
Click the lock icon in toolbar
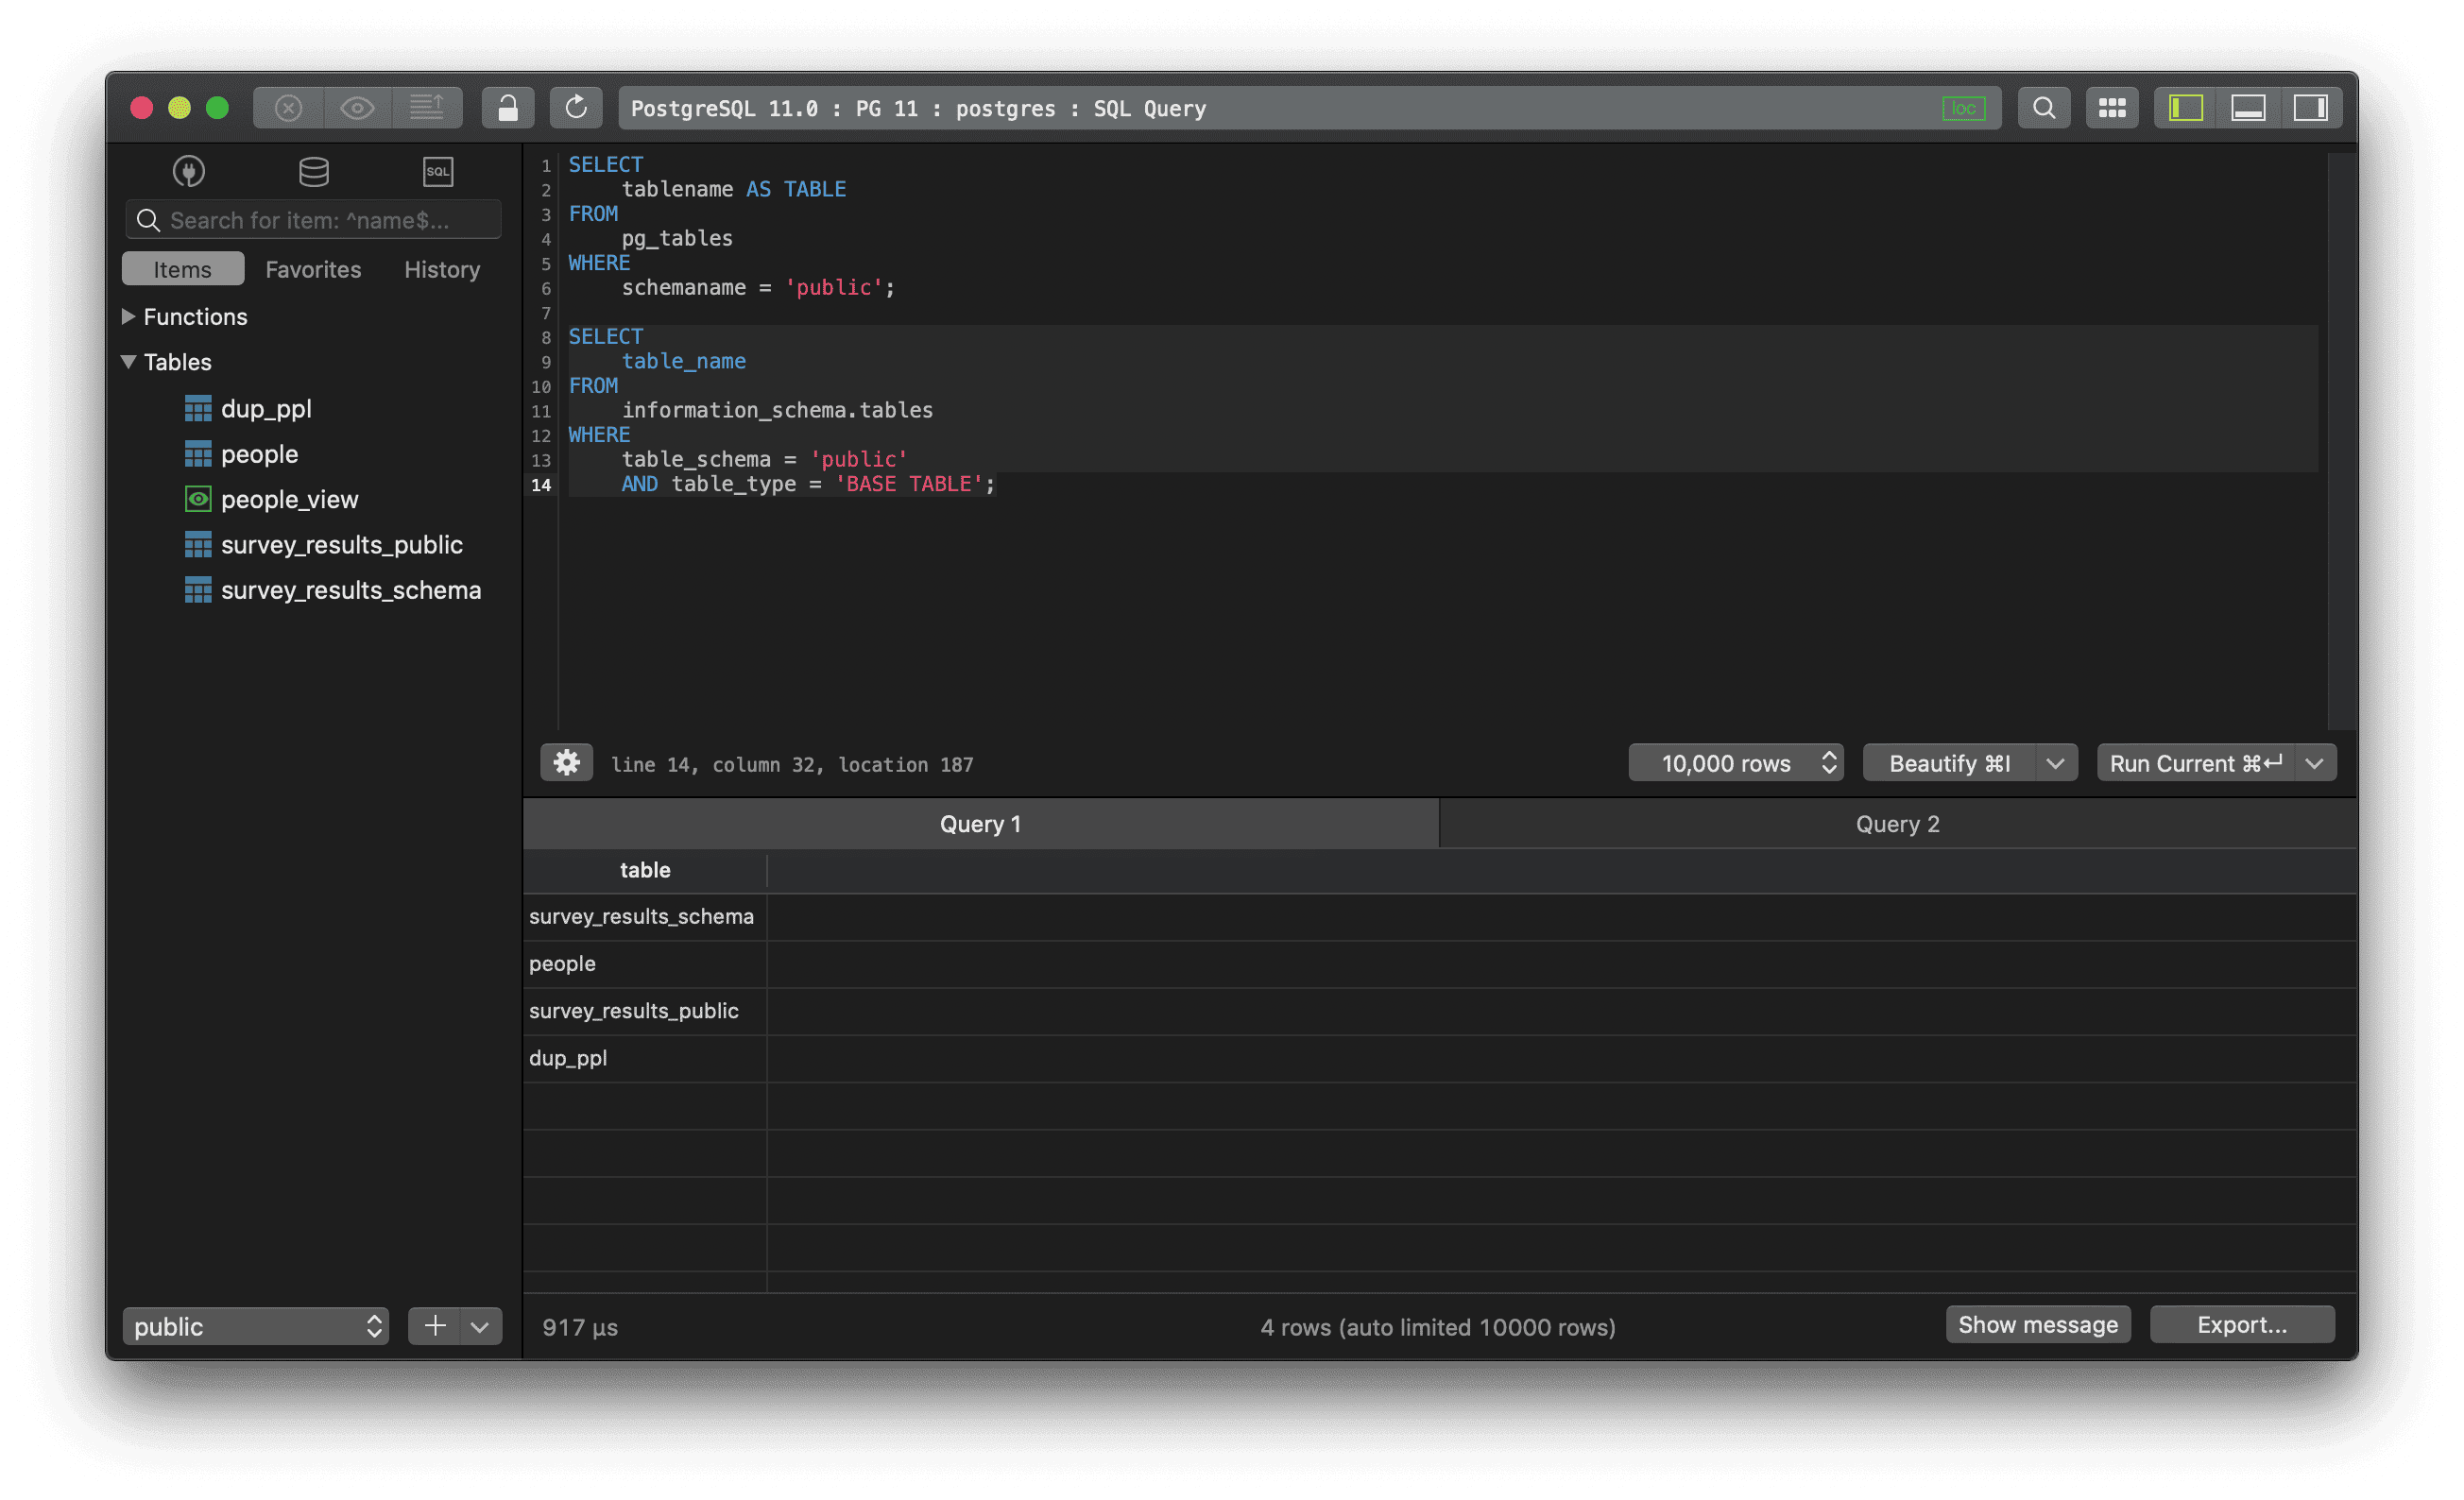508,108
